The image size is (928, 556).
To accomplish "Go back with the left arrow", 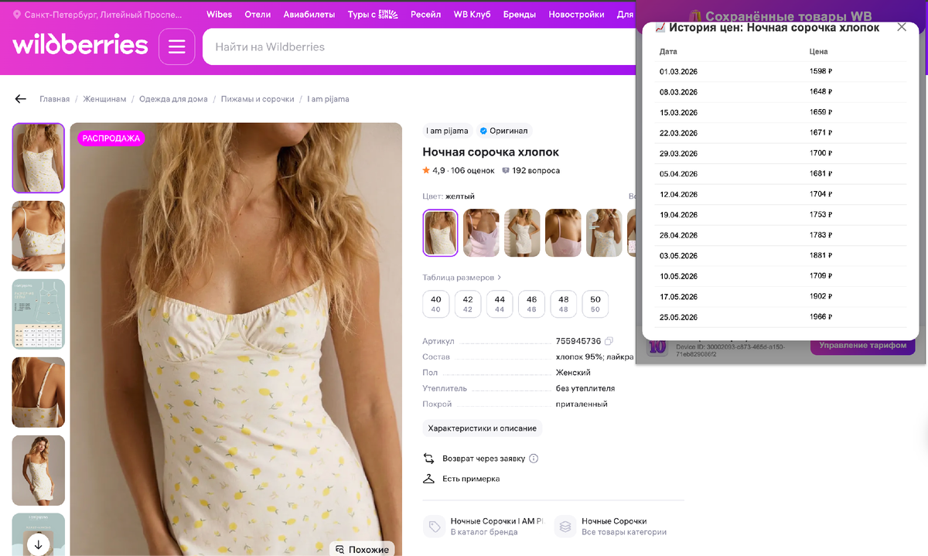I will (21, 99).
